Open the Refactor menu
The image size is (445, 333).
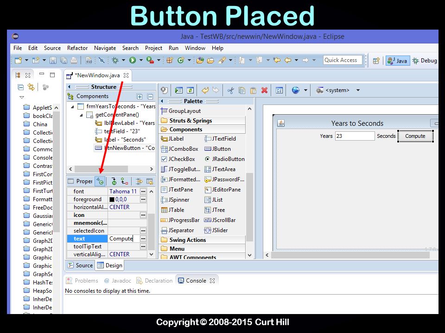(77, 48)
